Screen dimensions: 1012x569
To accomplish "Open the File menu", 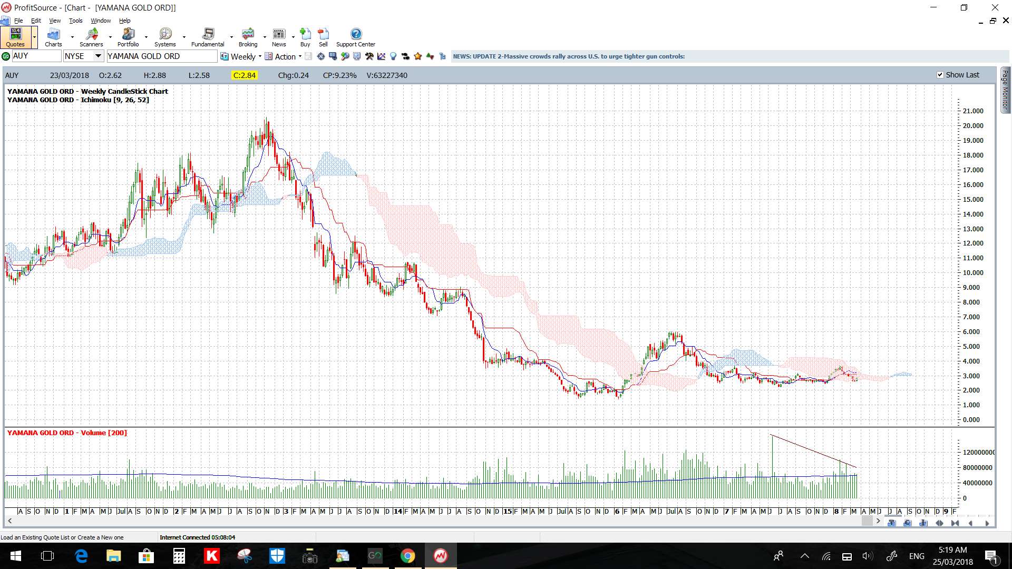I will pos(18,21).
